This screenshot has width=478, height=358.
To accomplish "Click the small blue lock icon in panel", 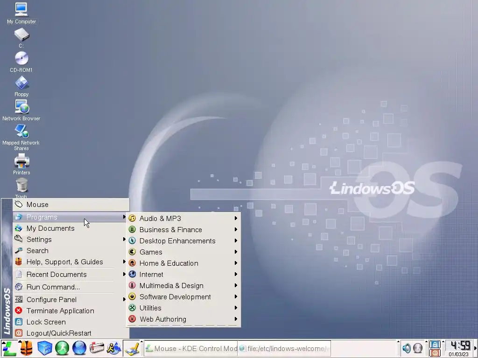I will (x=435, y=344).
